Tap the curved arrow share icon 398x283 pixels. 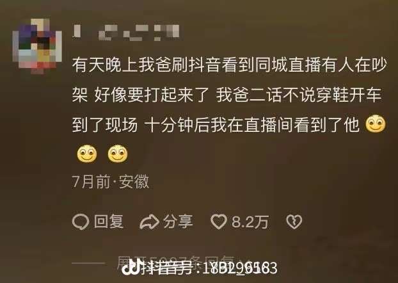(x=149, y=222)
